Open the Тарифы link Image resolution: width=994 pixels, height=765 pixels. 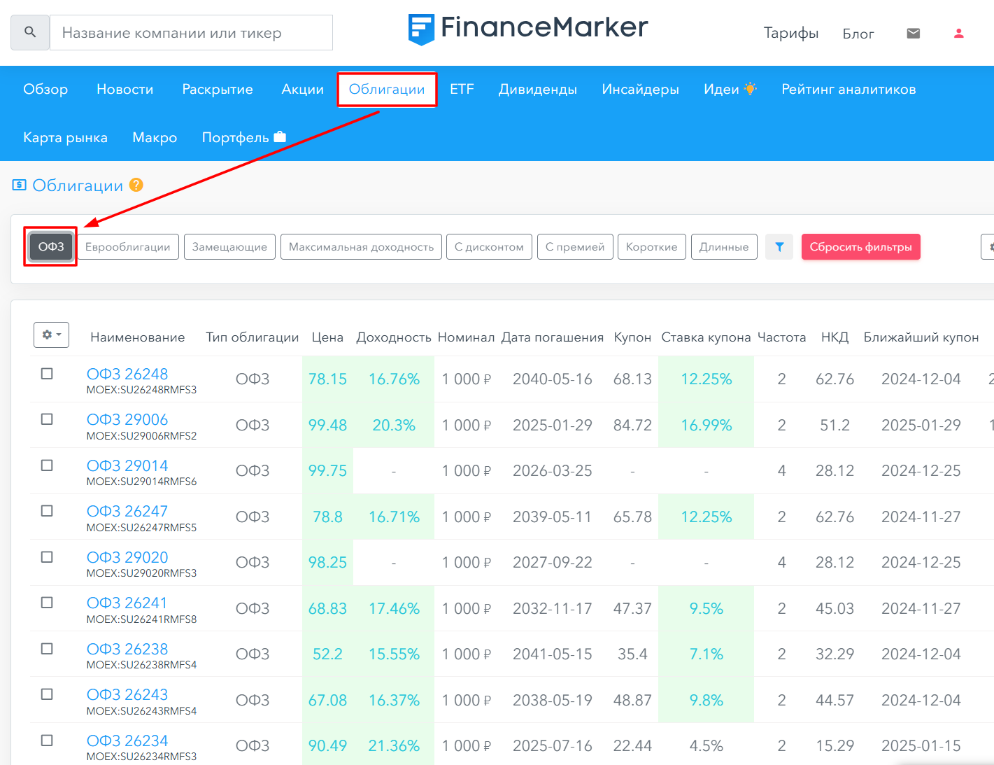[x=790, y=33]
